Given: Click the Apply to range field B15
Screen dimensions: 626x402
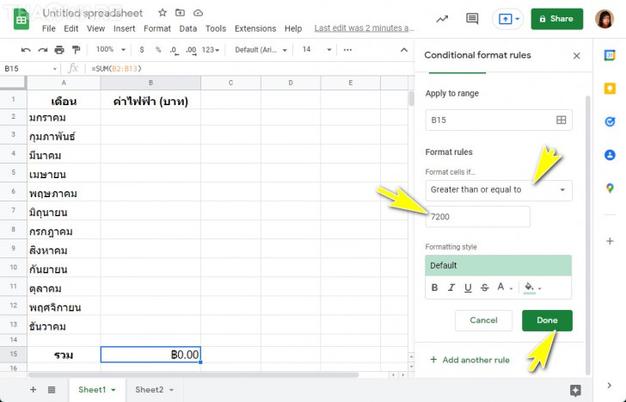Looking at the screenshot, I should [499, 120].
